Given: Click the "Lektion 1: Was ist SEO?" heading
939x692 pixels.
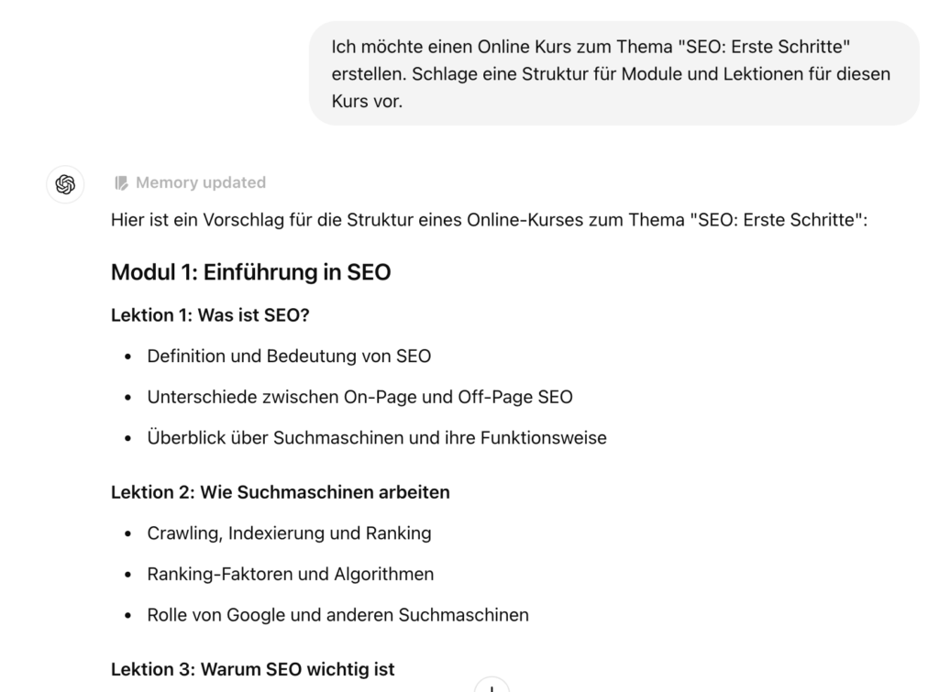Looking at the screenshot, I should 209,315.
